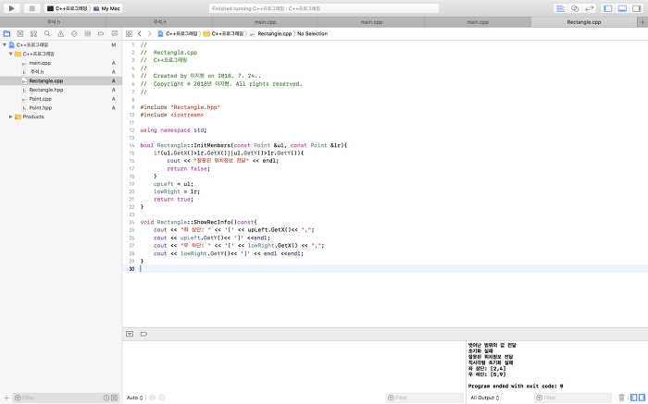Open the All Output dropdown
Screen dimensions: 648x404
click(485, 398)
